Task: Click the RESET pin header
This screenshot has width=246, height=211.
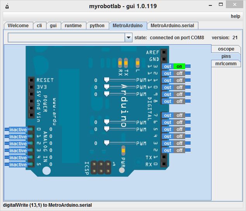Action: 31,80
